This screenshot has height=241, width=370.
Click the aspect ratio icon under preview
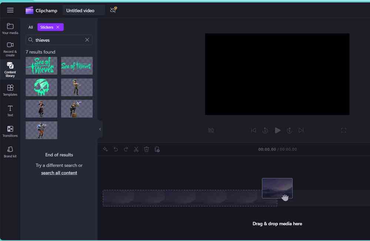211,130
